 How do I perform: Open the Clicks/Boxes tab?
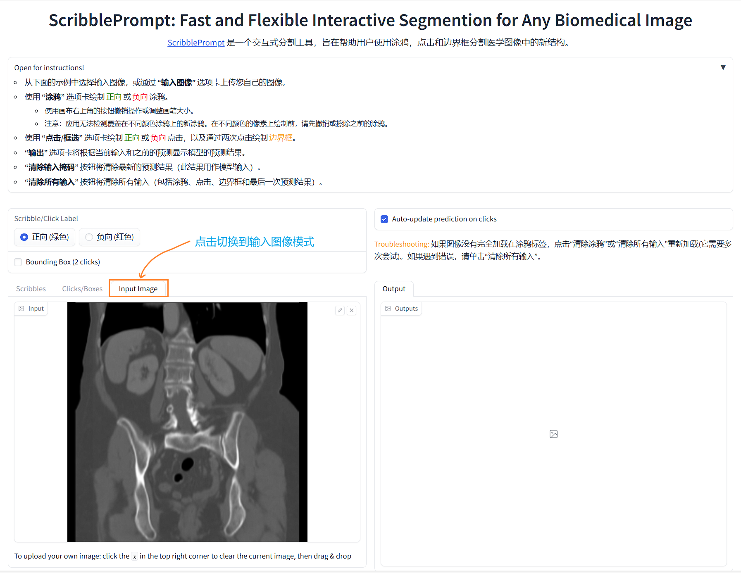82,289
